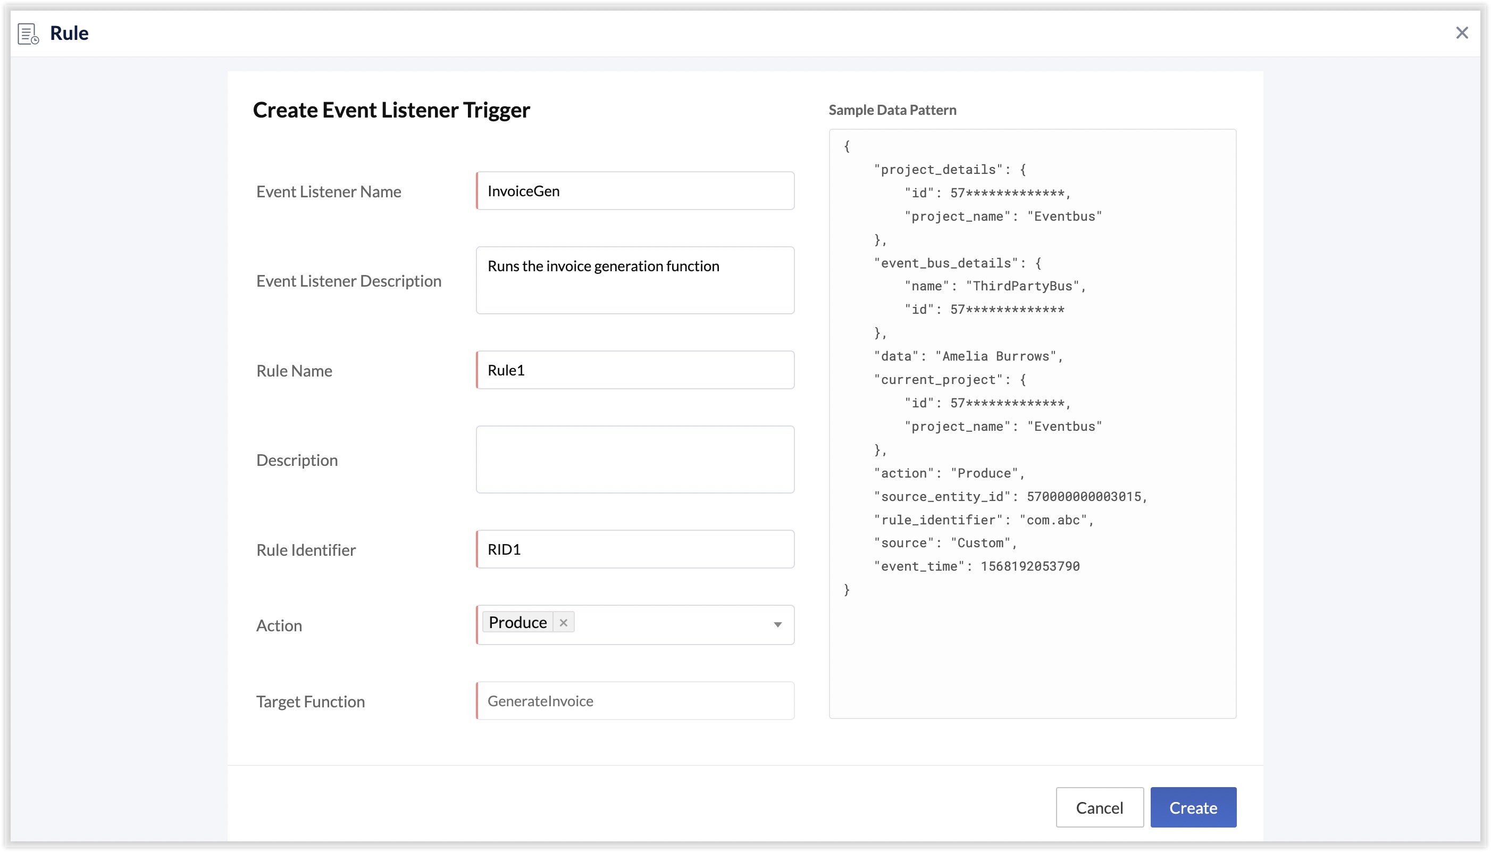Click the "action": "Produce" line
The image size is (1491, 852).
point(949,473)
